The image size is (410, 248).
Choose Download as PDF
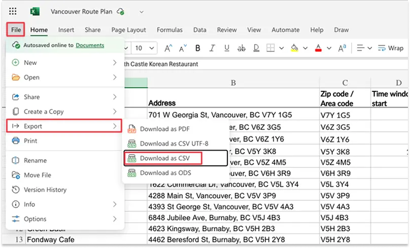pyautogui.click(x=176, y=129)
